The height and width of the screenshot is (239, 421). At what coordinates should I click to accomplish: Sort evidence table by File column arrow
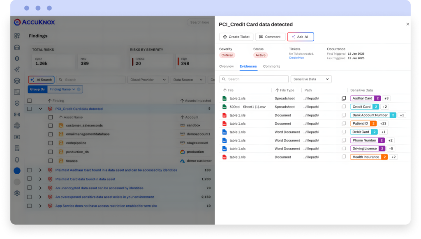(x=225, y=90)
